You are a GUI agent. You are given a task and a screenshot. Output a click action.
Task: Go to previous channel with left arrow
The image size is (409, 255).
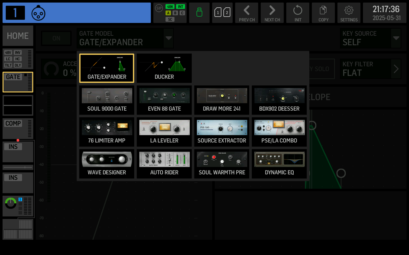(x=247, y=13)
